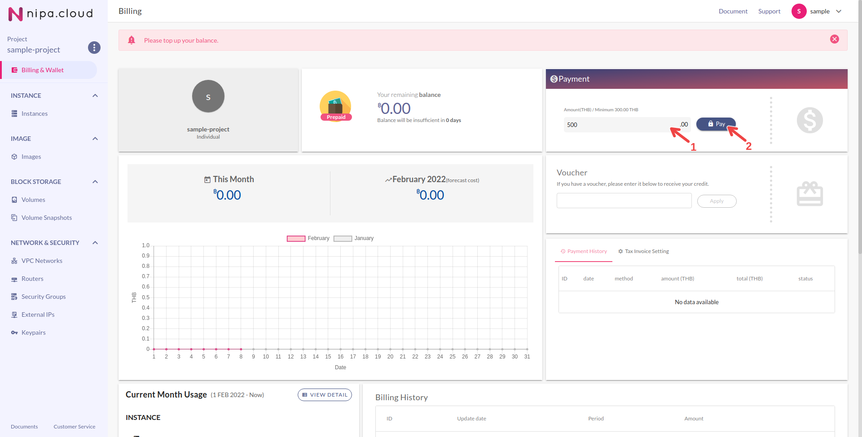Click VIEW DETAIL for current month usage
This screenshot has width=862, height=437.
tap(325, 395)
